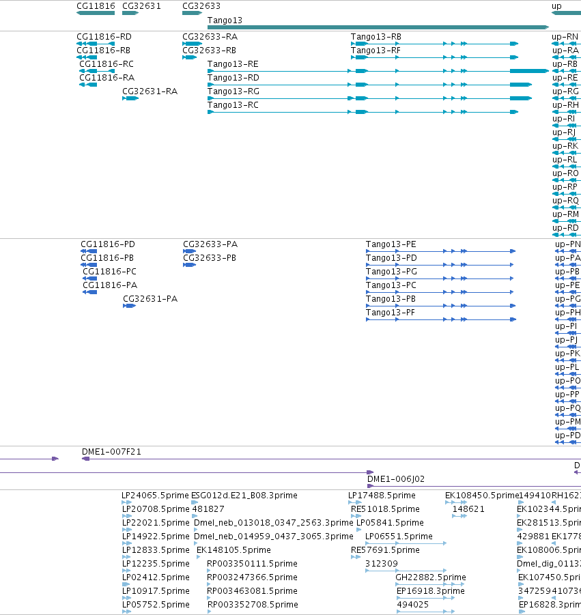
Task: Select the Tango13-RG transcript
Action: (x=233, y=91)
